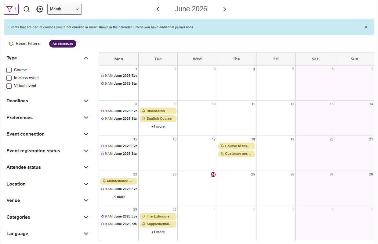This screenshot has width=378, height=244.
Task: Open June 1 first 9 AM event
Action: 119,76
